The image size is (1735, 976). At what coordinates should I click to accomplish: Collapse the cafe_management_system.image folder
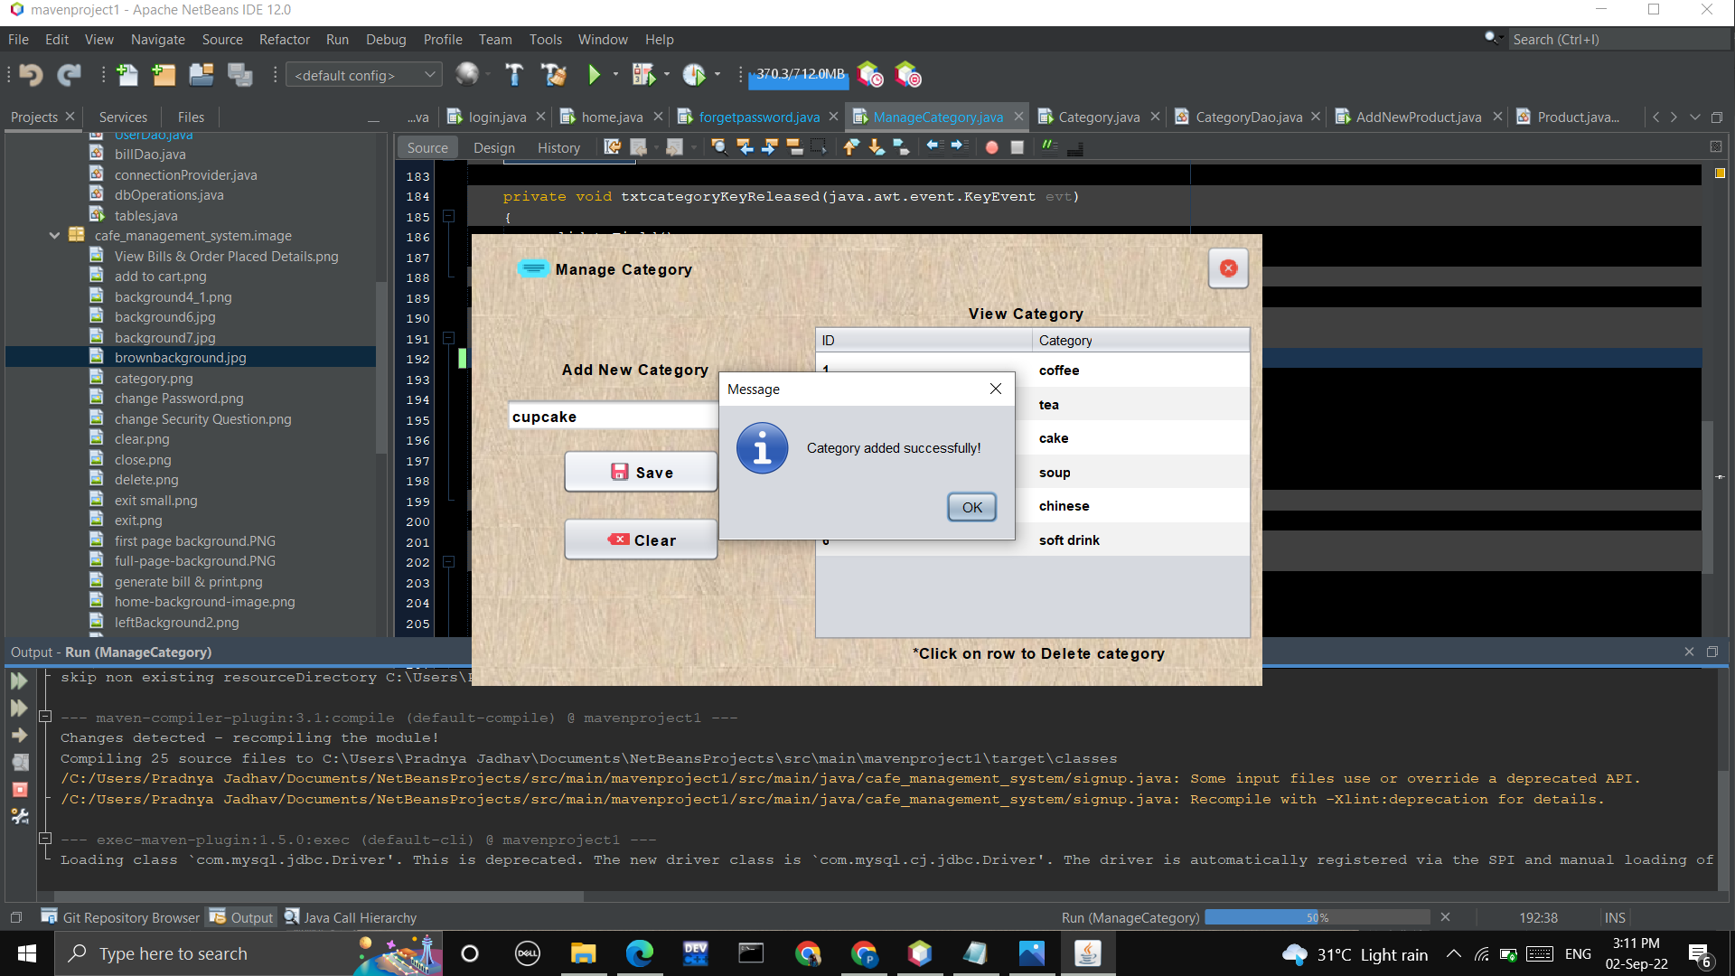point(54,236)
